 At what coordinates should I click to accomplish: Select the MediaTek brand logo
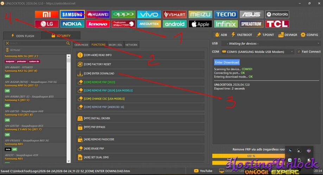[x=149, y=24]
